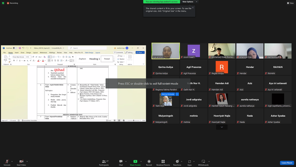This screenshot has height=167, width=296.
Task: Click the Strikethrough icon in Word ribbon
Action: click(25, 61)
